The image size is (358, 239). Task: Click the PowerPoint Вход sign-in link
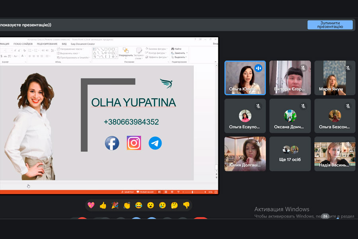[216, 44]
